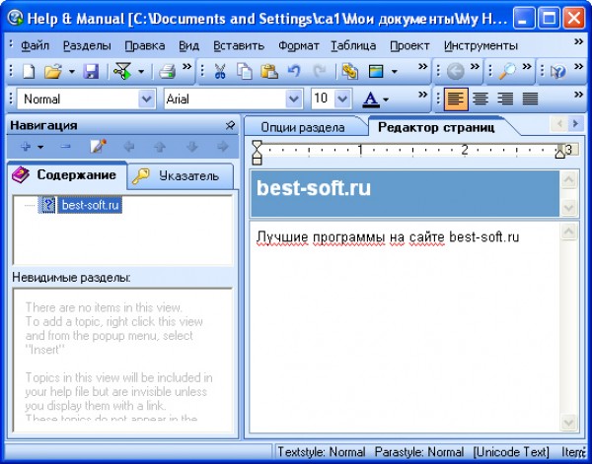Screen dimensions: 592x464
Task: Open the Вставить menu
Action: coord(239,45)
